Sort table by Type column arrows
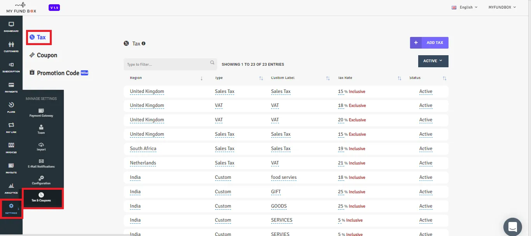 pos(261,79)
